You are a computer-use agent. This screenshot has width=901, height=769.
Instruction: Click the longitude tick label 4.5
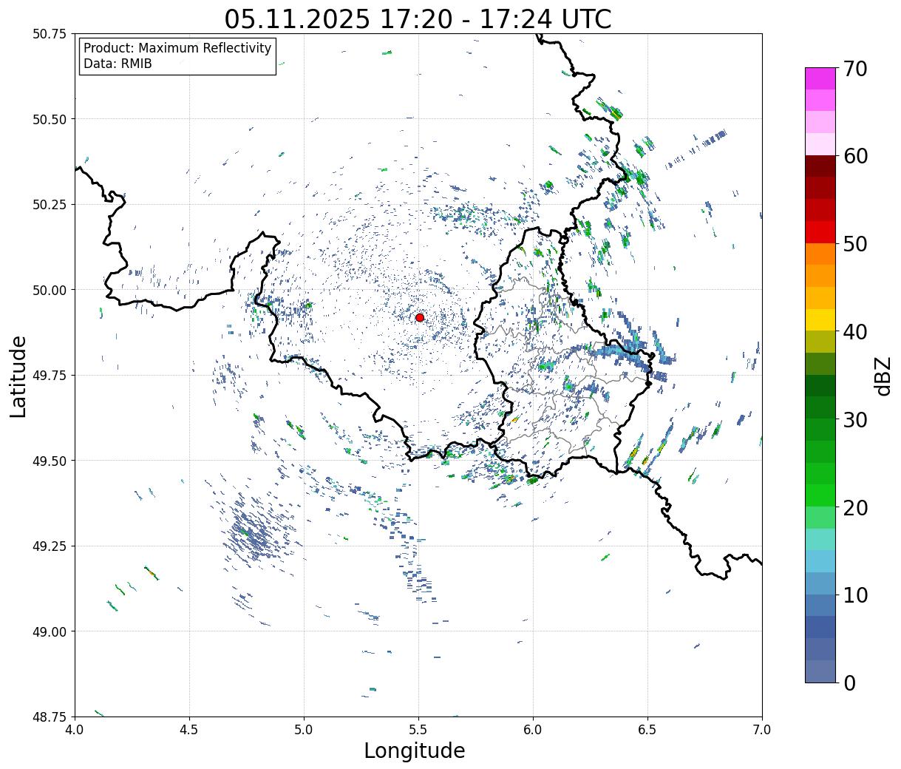189,729
